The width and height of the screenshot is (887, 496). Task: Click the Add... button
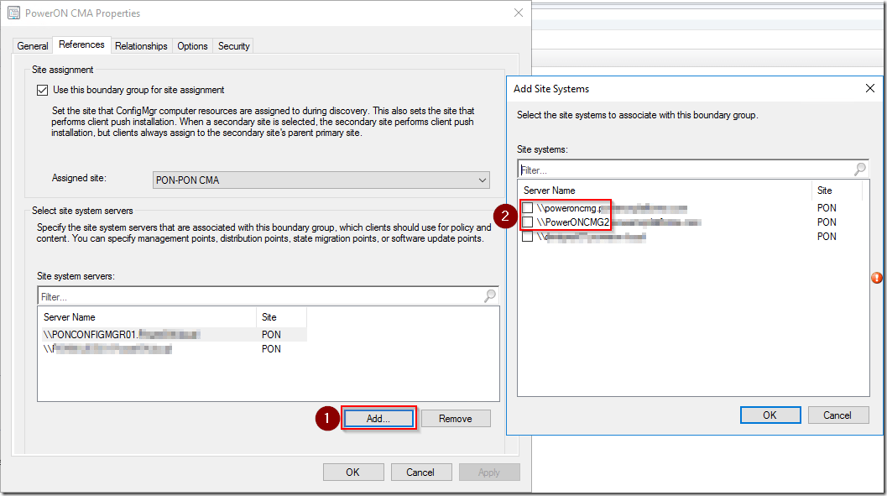(378, 419)
